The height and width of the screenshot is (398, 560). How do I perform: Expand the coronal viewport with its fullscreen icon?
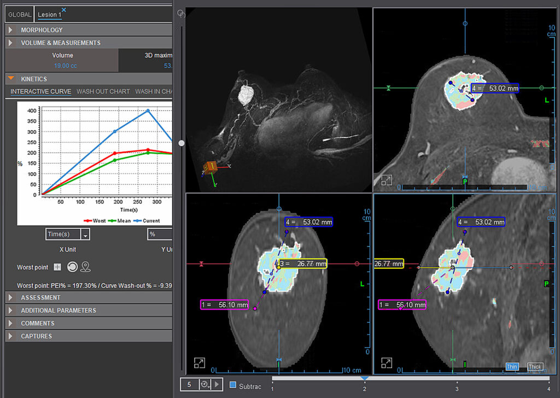point(199,363)
